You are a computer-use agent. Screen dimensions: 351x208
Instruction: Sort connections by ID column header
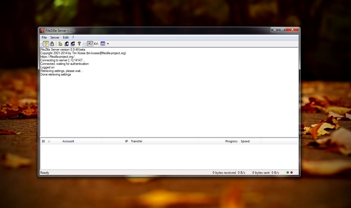click(50, 141)
